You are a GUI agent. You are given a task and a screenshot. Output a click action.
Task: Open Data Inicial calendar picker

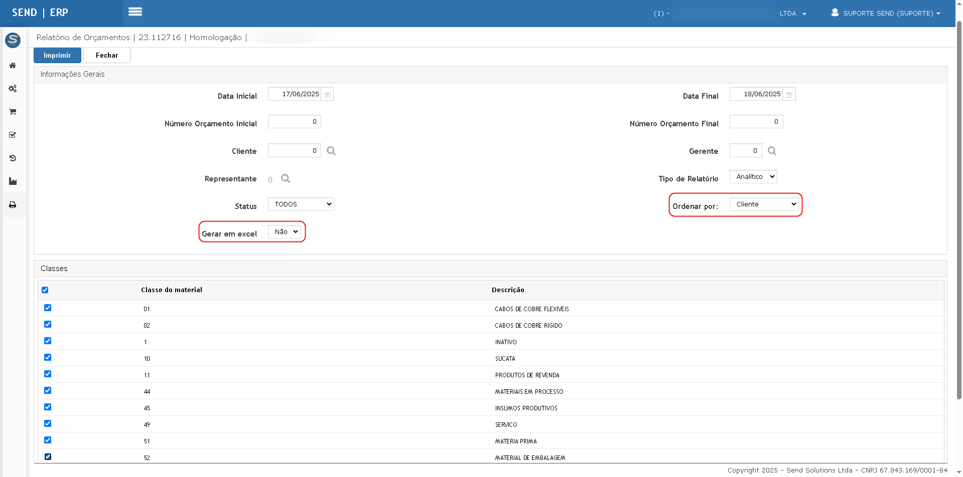click(x=327, y=94)
